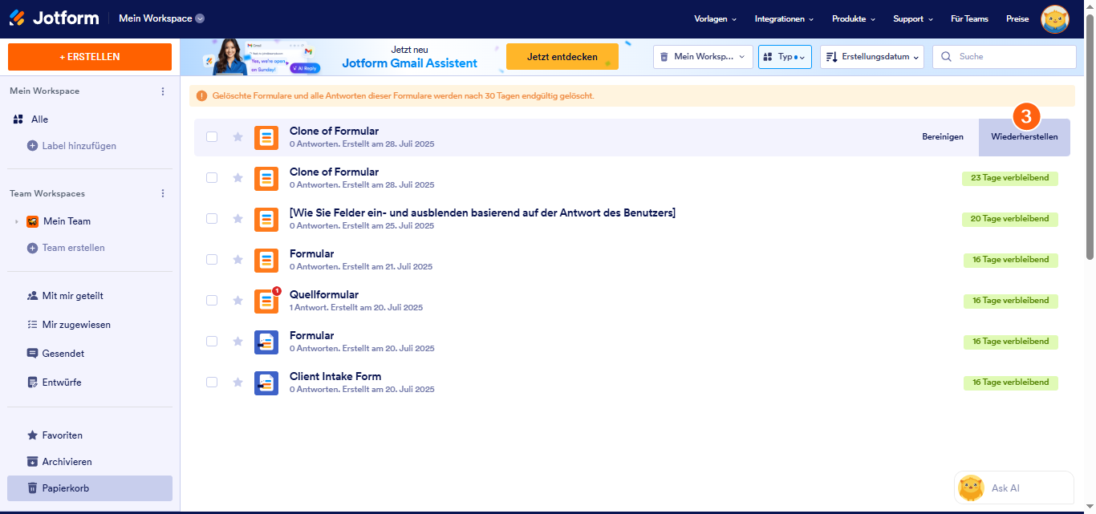Click Label hinzufügen link

coord(79,146)
